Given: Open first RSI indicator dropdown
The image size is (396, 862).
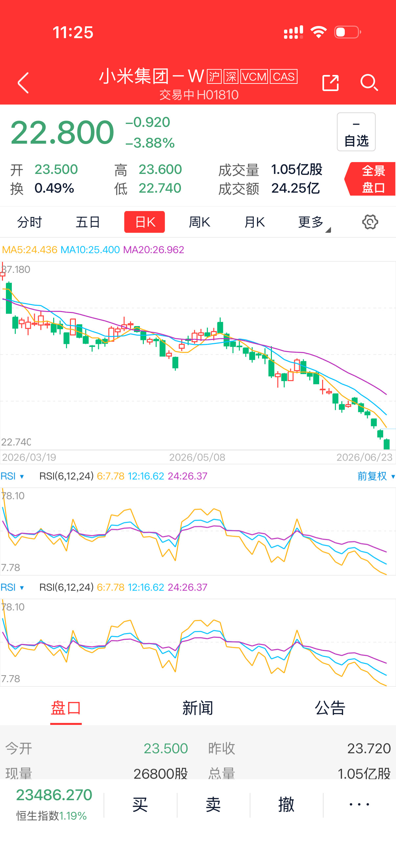Looking at the screenshot, I should click(12, 476).
